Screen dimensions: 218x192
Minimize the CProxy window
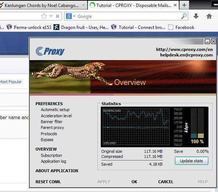coord(207,41)
